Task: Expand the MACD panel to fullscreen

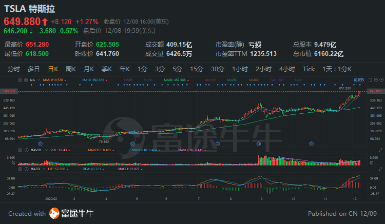Action: (380, 169)
